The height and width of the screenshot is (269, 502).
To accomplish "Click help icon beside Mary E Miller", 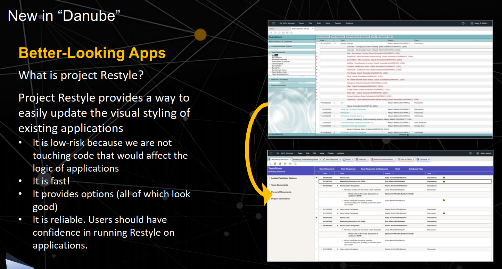I will pos(463,23).
